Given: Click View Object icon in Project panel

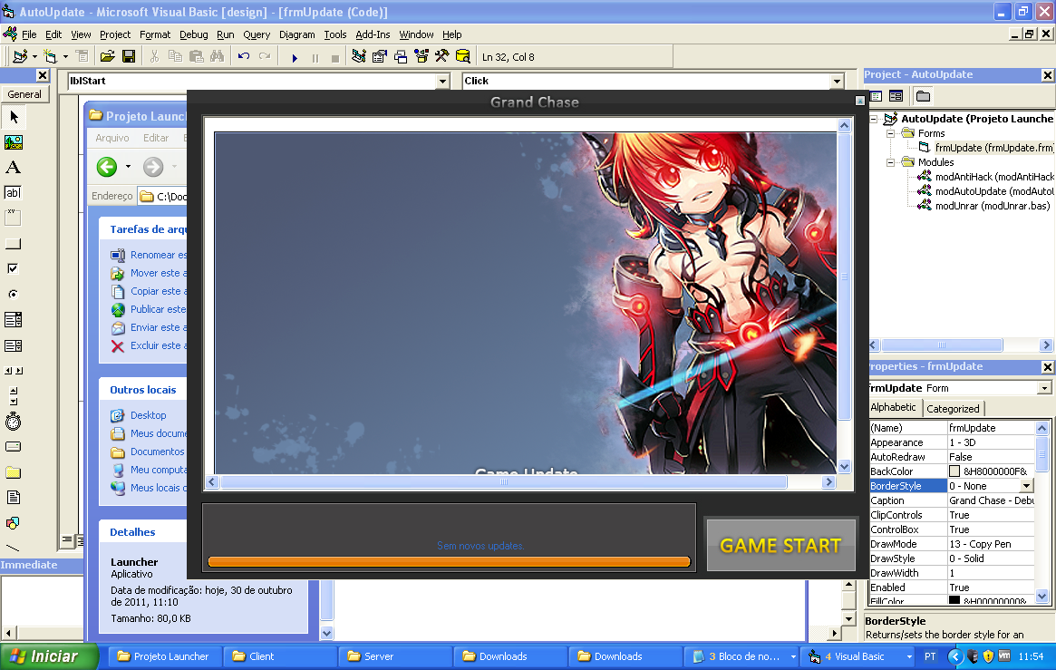Looking at the screenshot, I should click(896, 96).
